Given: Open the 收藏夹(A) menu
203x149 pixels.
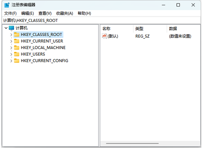Looking at the screenshot, I should click(x=65, y=13).
